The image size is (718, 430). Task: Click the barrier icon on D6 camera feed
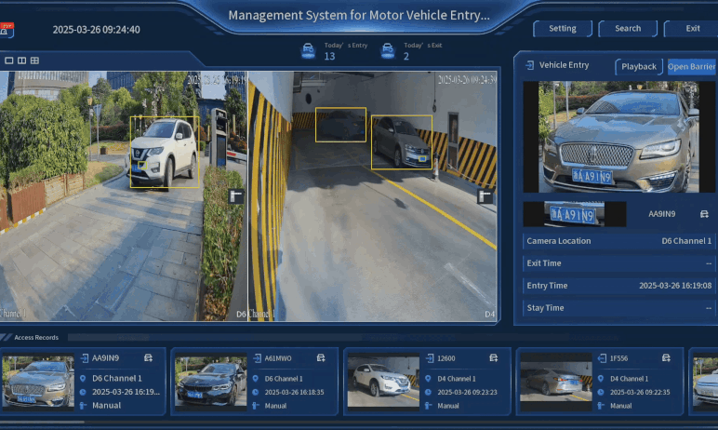236,196
